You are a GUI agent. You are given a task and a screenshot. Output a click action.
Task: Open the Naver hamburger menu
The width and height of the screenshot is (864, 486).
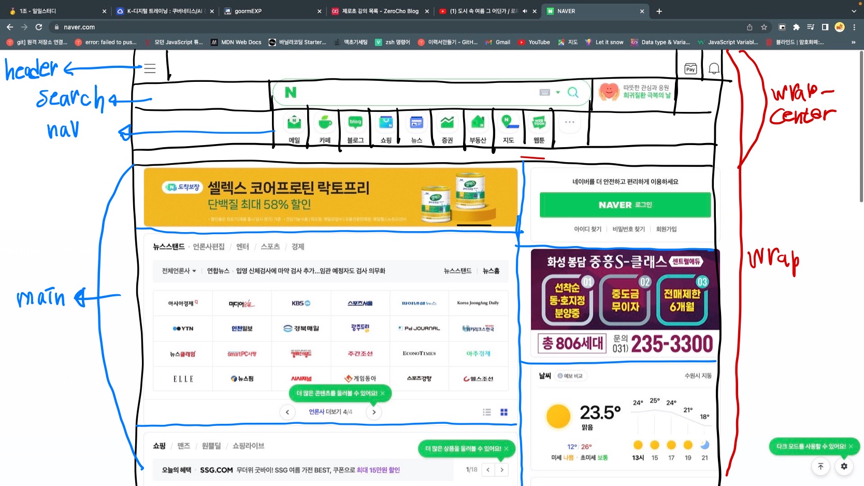click(x=150, y=68)
